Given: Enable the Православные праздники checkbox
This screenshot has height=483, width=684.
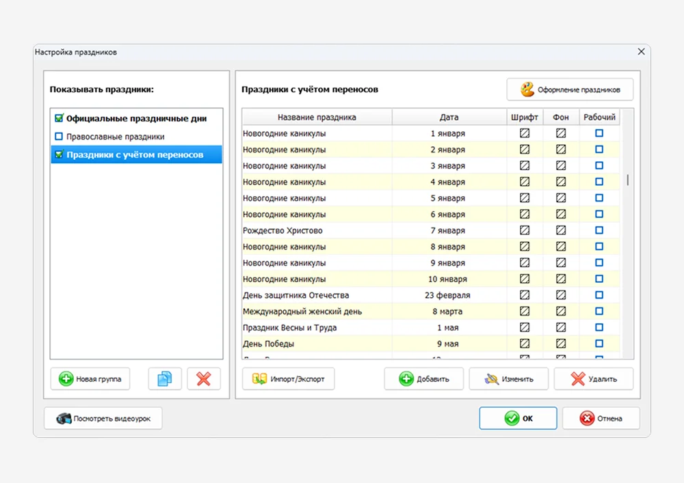Looking at the screenshot, I should [59, 137].
